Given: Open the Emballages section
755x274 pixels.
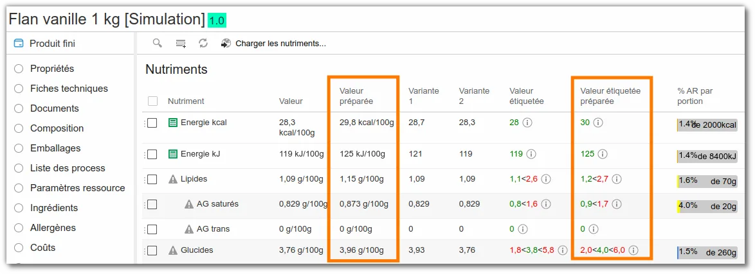Looking at the screenshot, I should [x=55, y=148].
